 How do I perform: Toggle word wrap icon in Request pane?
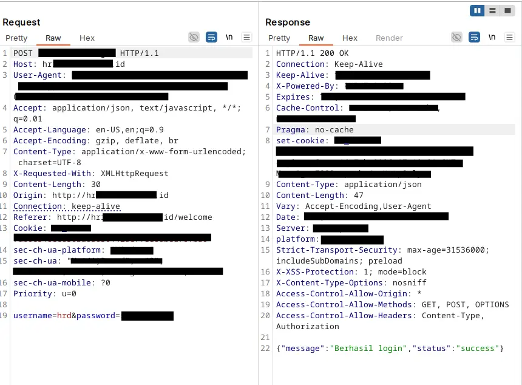tap(211, 37)
